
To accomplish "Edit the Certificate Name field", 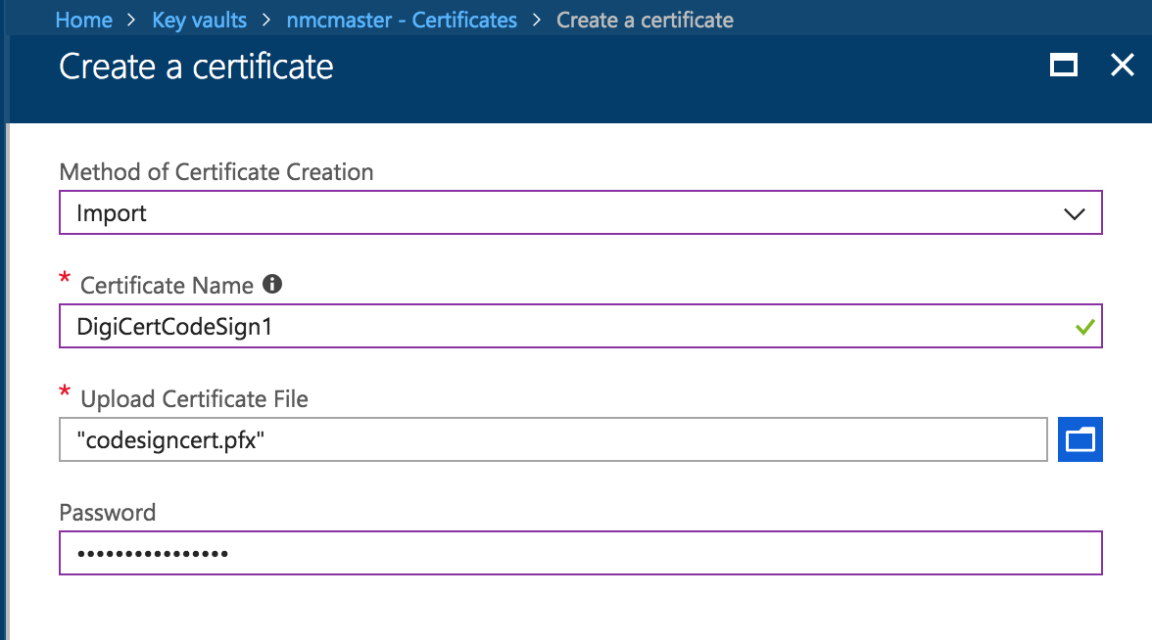I will (580, 326).
